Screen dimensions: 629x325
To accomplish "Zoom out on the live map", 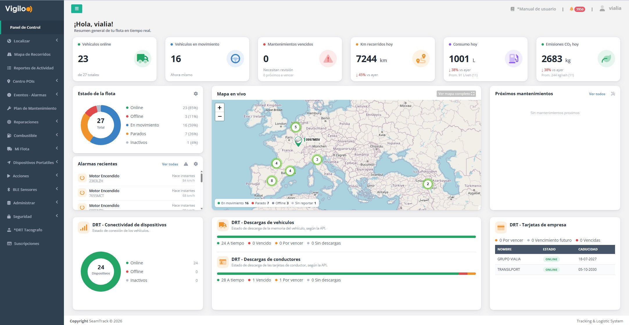I will pos(220,116).
